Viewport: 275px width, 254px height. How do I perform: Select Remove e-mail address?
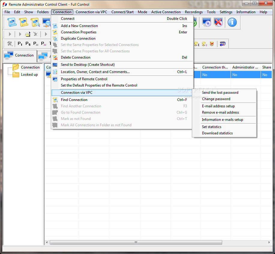224,112
